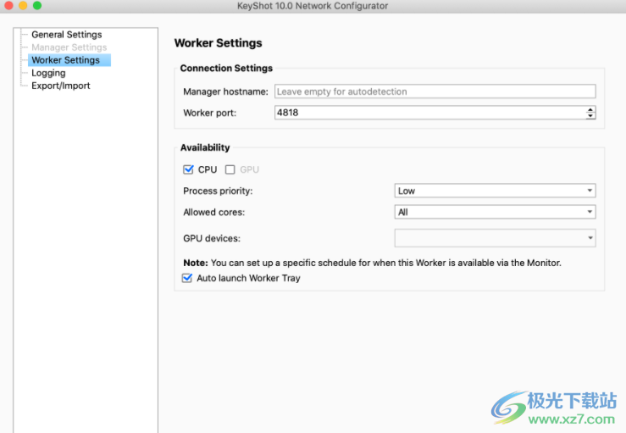Click the Worker Settings page heading
Screen dimensions: 626x433
pyautogui.click(x=218, y=43)
